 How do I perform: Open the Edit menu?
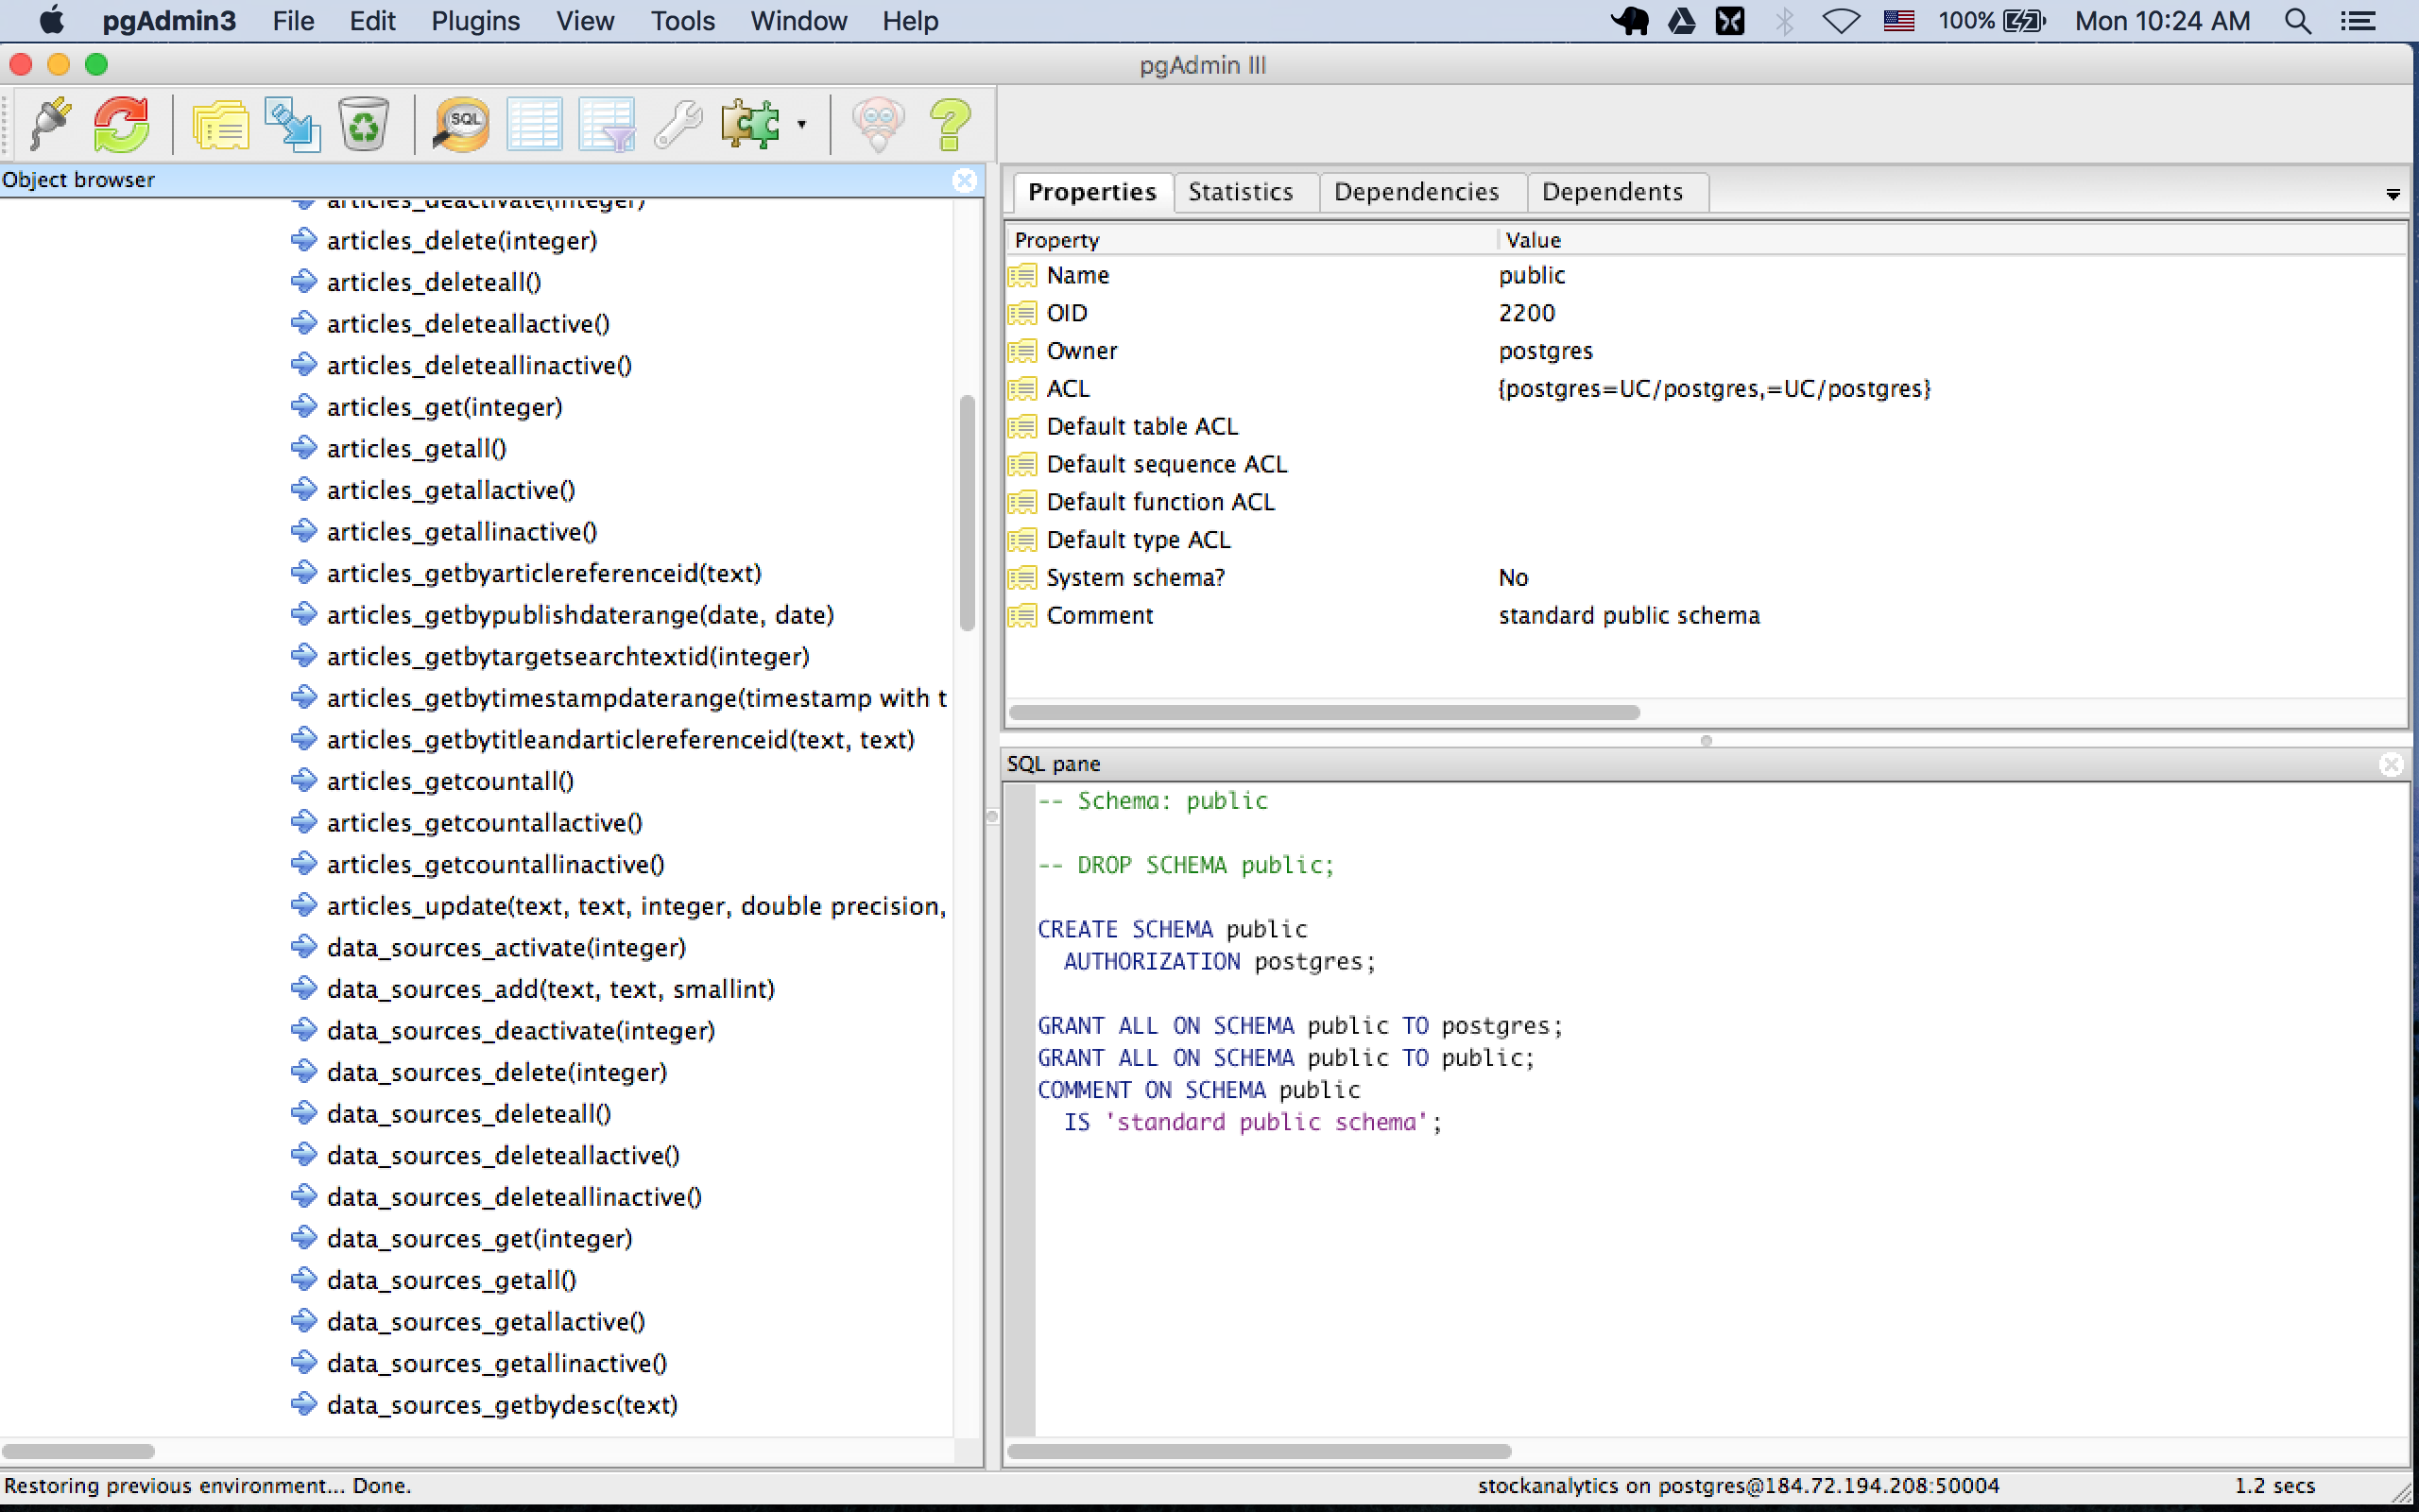coord(372,21)
